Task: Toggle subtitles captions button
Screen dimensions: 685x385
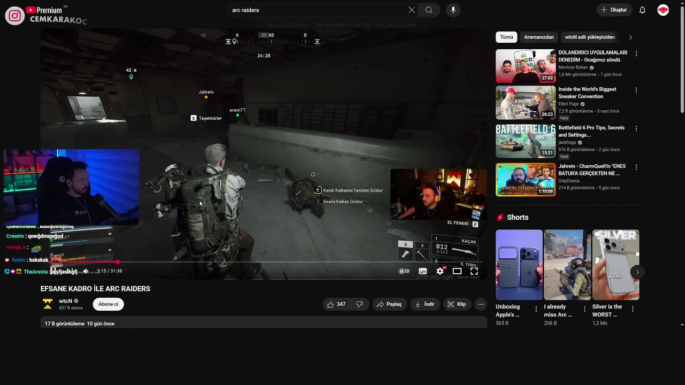Action: tap(423, 271)
